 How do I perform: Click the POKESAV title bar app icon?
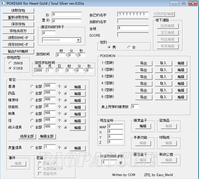point(3,3)
